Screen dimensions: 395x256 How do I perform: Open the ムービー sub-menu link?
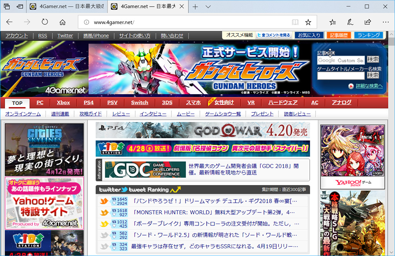(186, 114)
